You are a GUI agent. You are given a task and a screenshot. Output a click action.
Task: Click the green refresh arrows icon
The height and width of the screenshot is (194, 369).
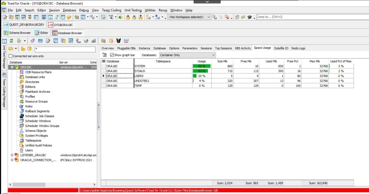pyautogui.click(x=11, y=41)
